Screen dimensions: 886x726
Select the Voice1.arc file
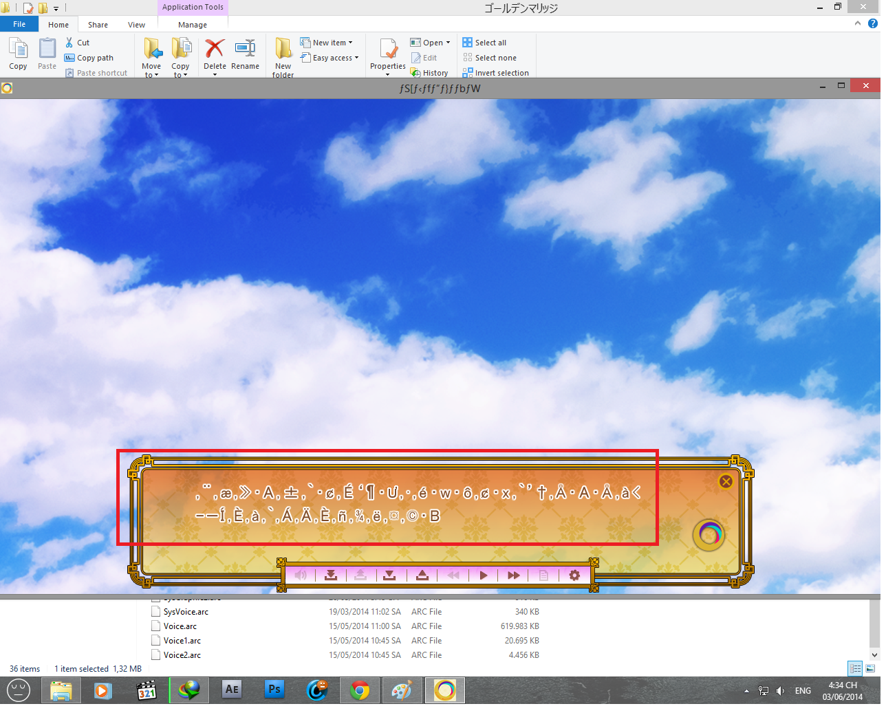pos(182,641)
